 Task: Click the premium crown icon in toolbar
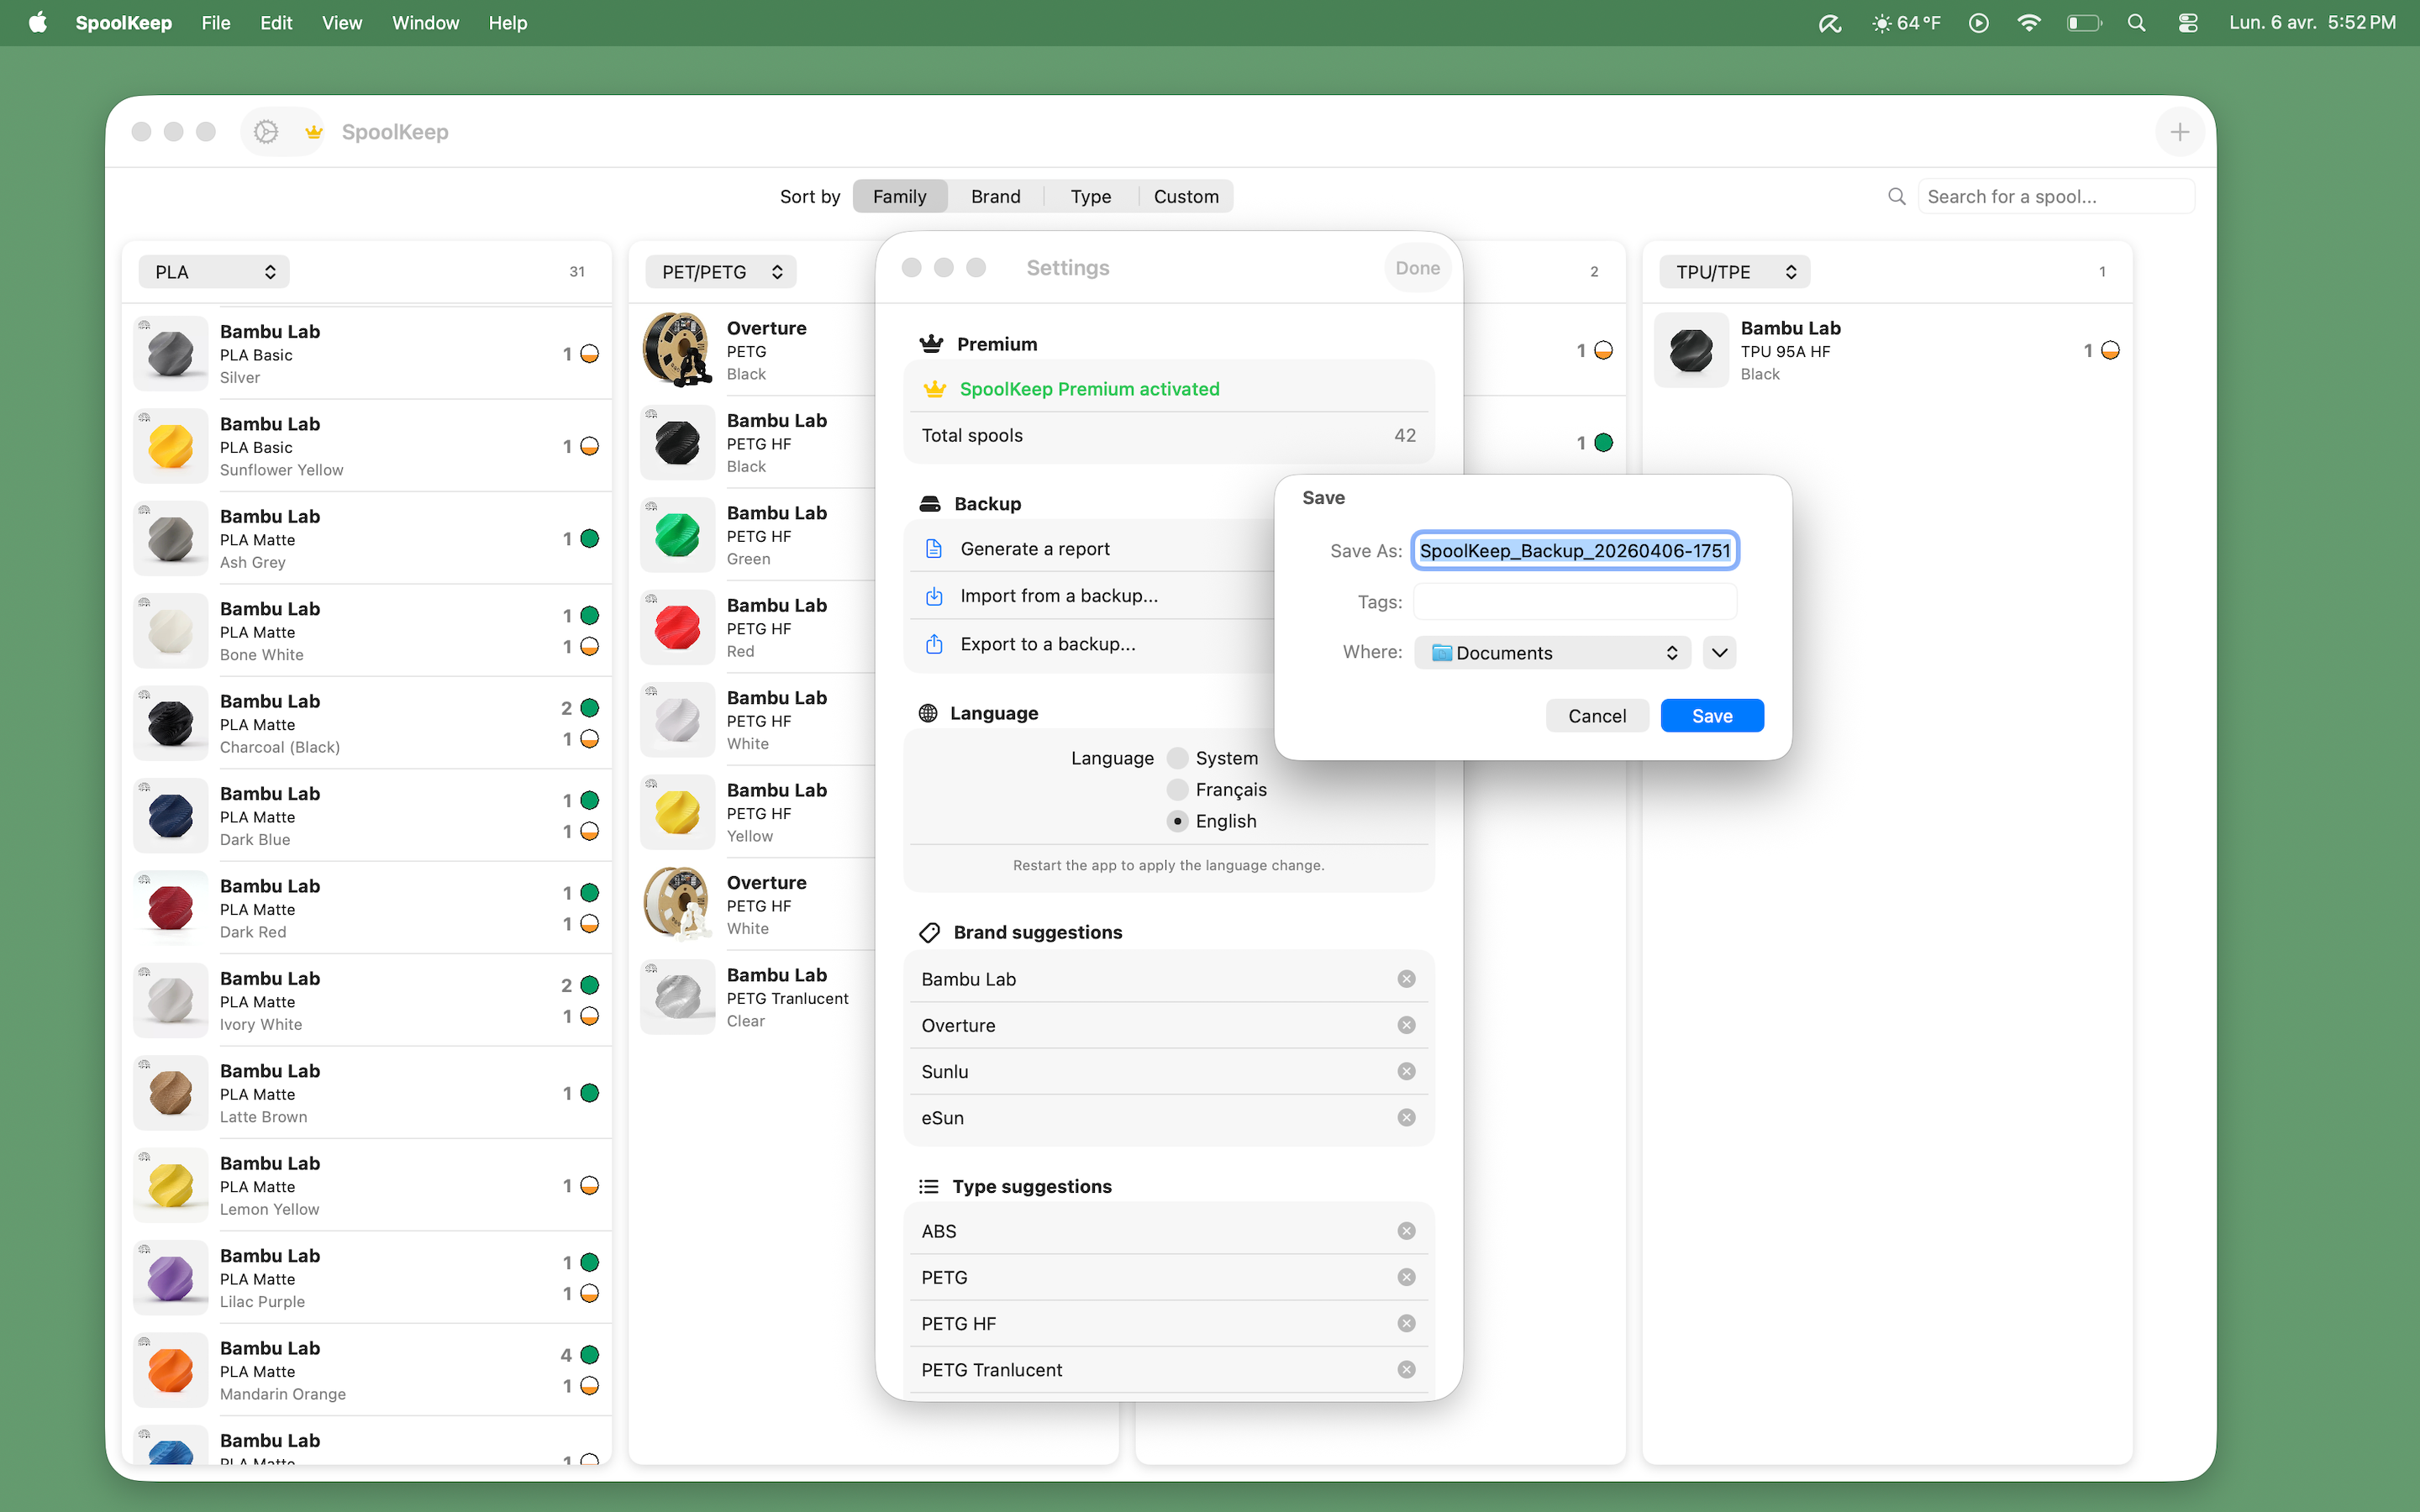click(314, 132)
